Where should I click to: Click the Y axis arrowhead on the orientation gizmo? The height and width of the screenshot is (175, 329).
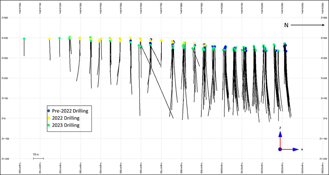tap(296, 149)
